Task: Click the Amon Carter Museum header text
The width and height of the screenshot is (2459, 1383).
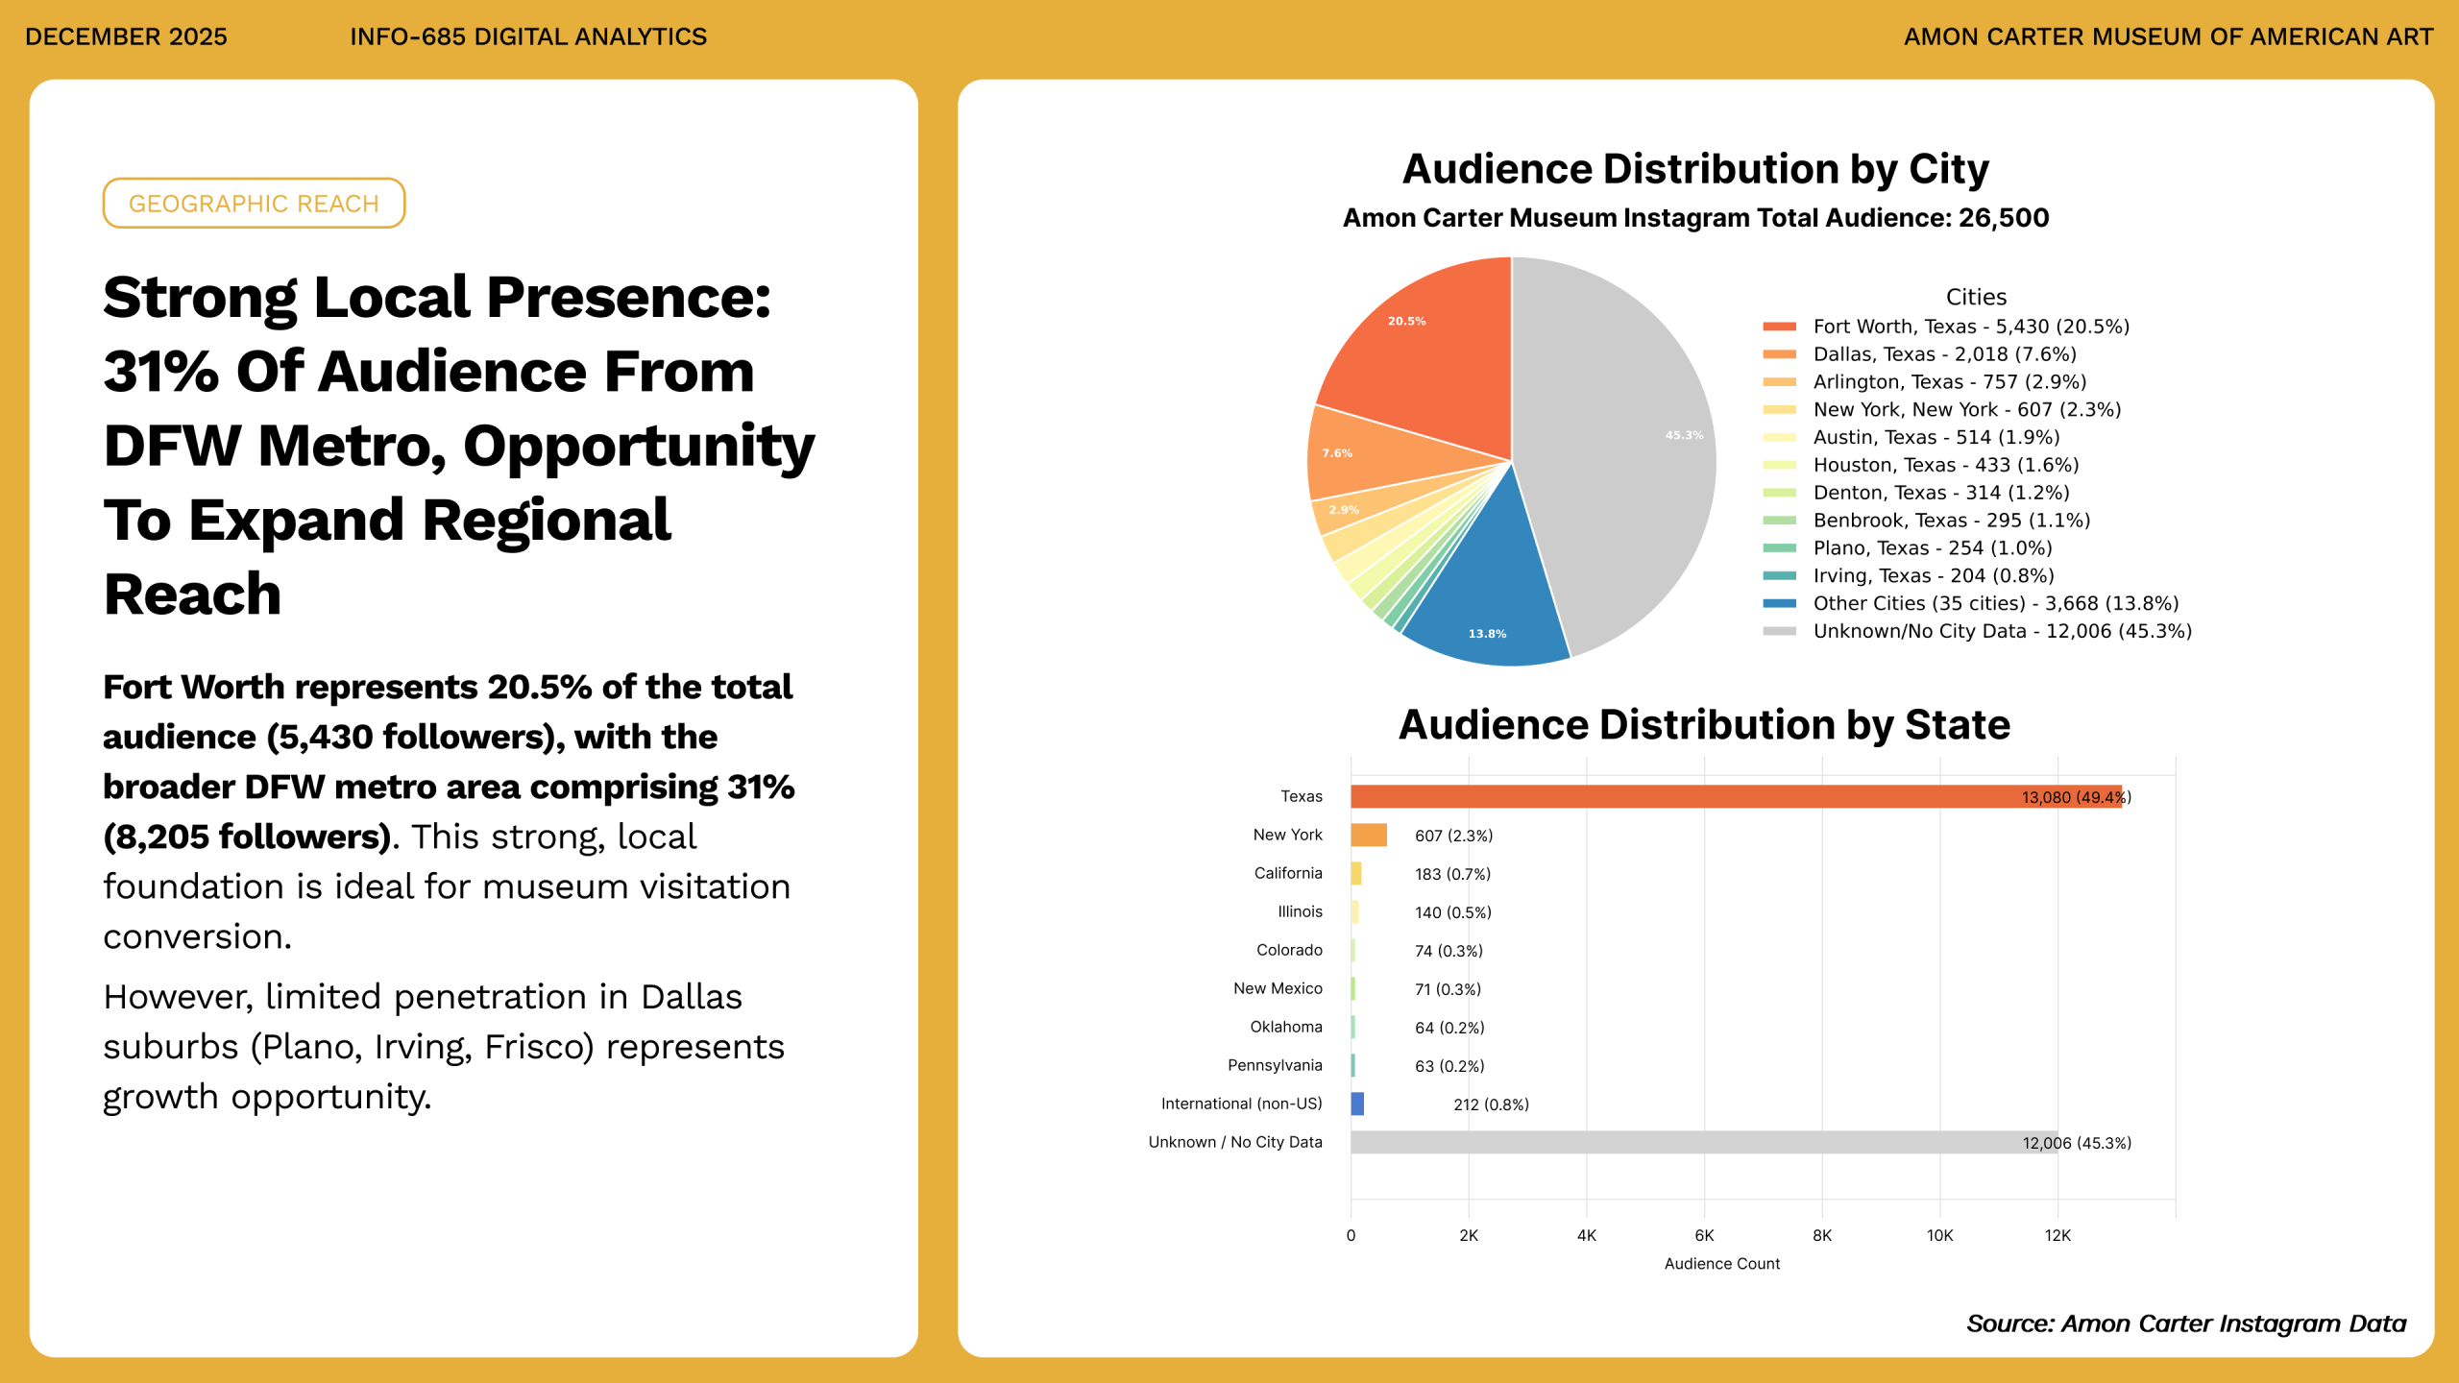Action: (x=2168, y=36)
